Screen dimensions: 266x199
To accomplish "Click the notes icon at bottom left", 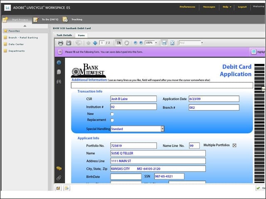I will (58, 188).
